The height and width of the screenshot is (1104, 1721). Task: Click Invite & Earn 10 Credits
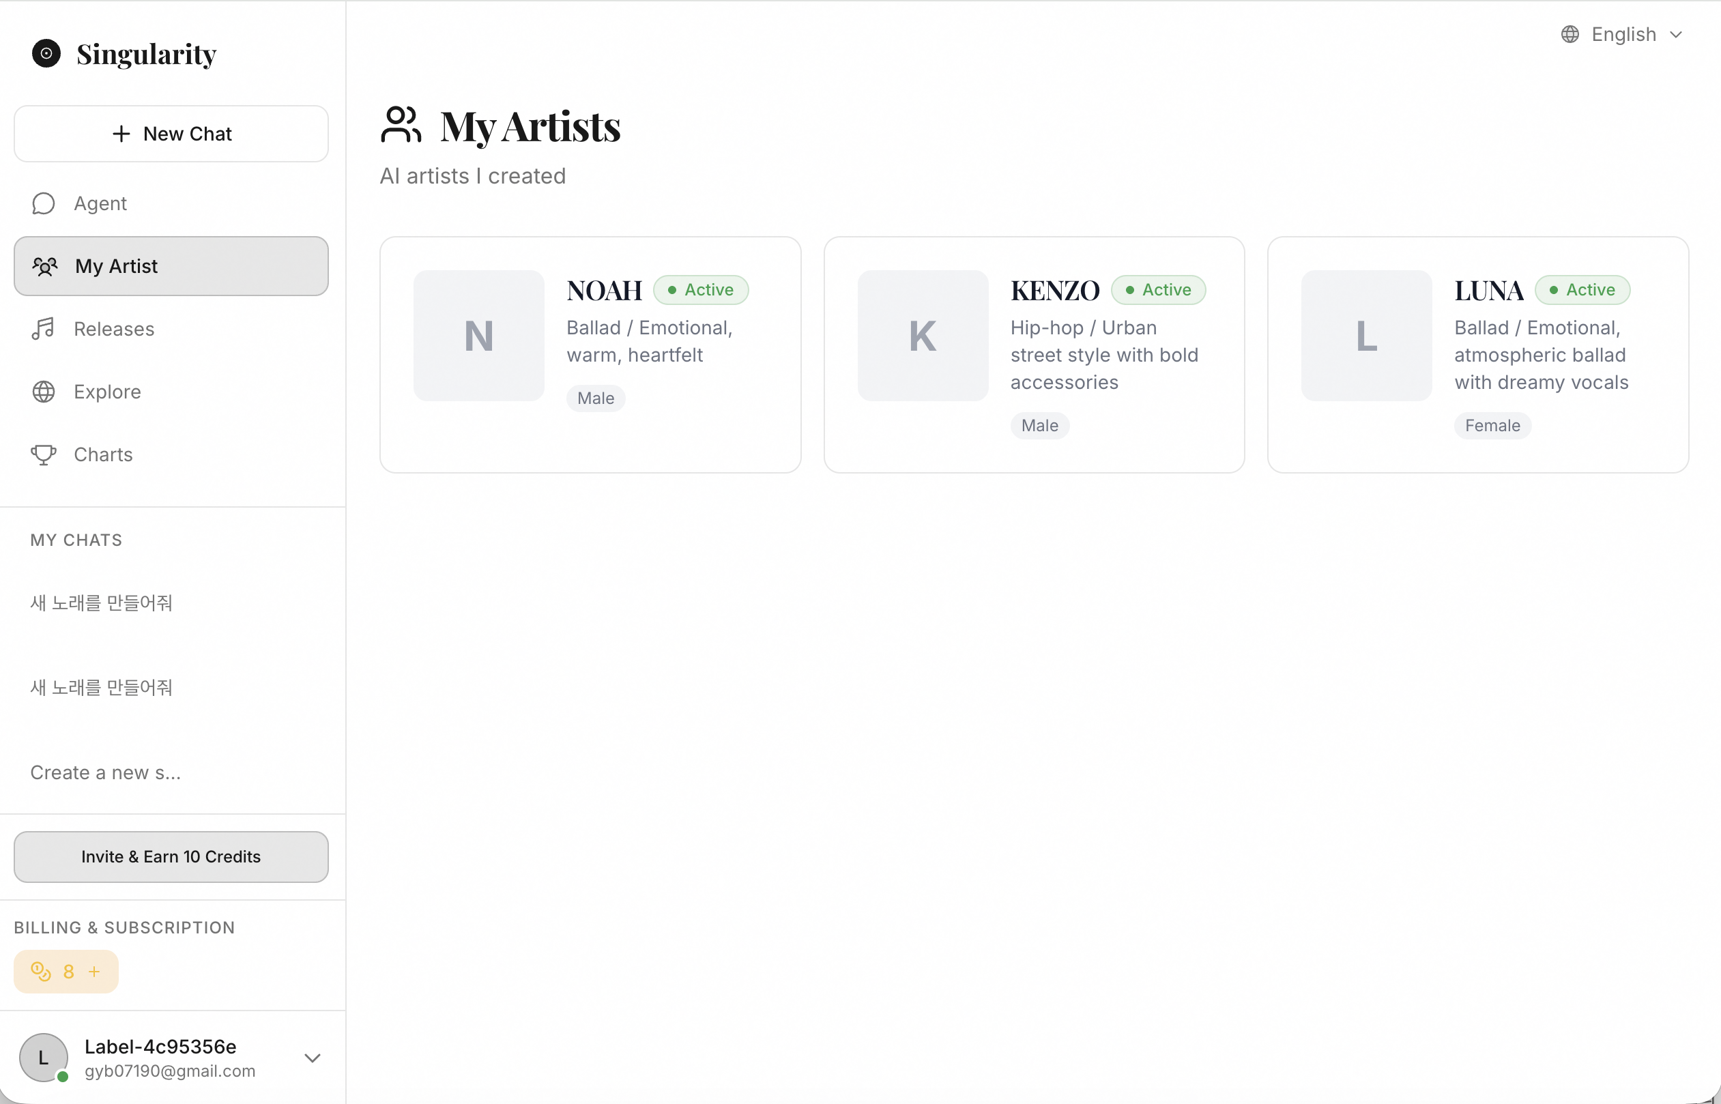click(x=171, y=857)
